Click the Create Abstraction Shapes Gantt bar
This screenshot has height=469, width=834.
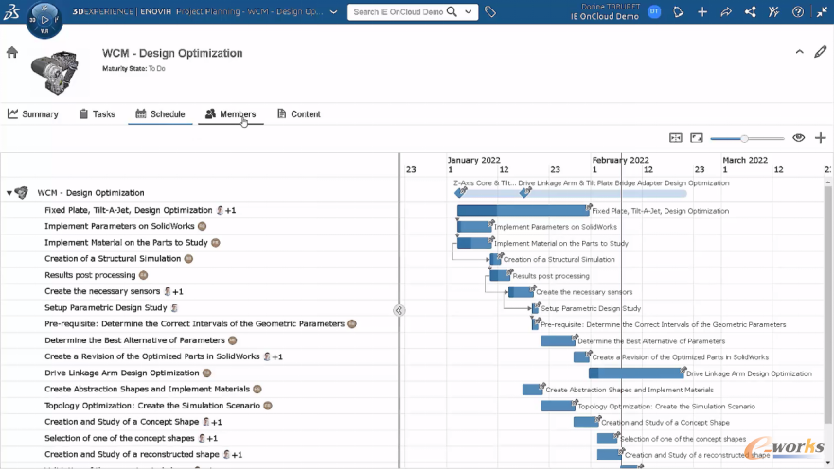(532, 390)
